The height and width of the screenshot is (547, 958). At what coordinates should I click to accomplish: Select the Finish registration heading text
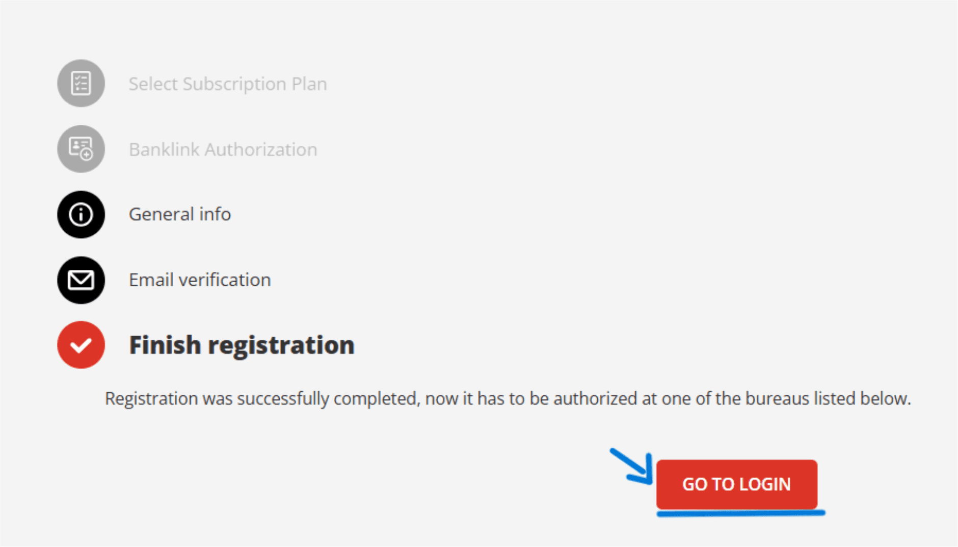tap(242, 345)
